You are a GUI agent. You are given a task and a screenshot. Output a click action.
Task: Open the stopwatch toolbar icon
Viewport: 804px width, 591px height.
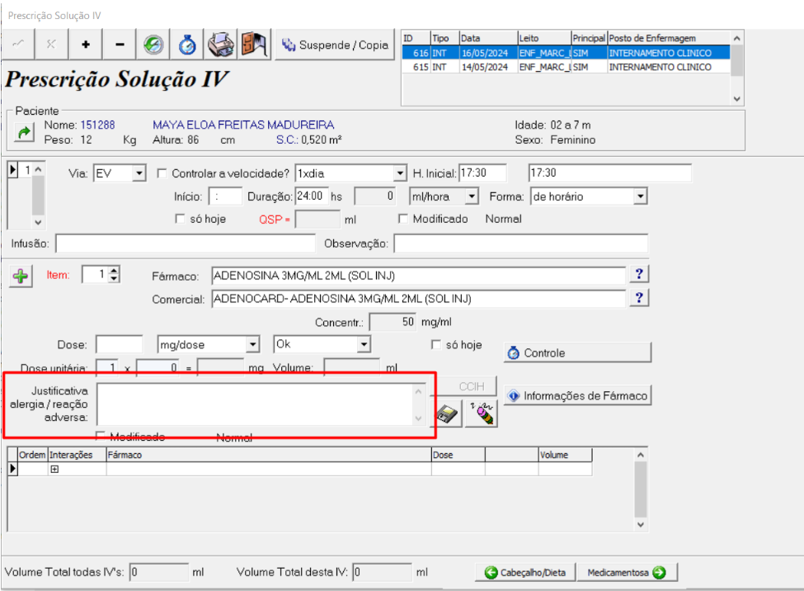(x=187, y=45)
